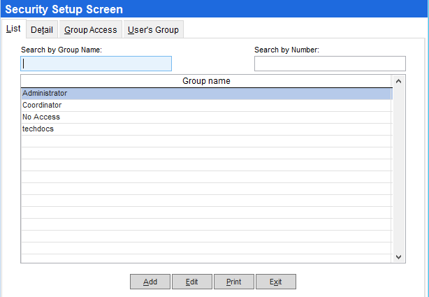Open the Detail tab

tap(42, 29)
